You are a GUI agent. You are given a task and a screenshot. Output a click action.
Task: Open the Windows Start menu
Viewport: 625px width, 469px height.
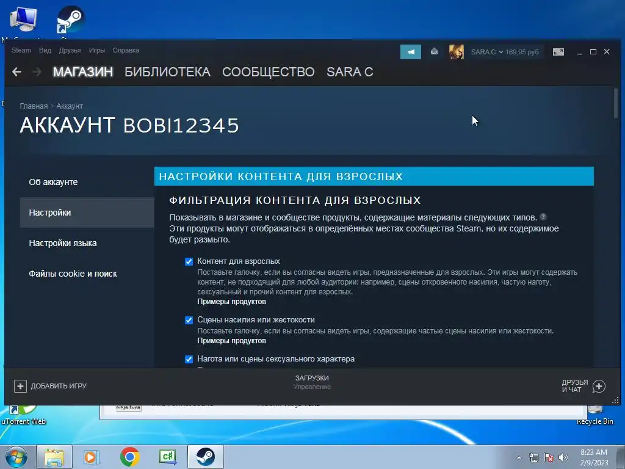coord(16,457)
